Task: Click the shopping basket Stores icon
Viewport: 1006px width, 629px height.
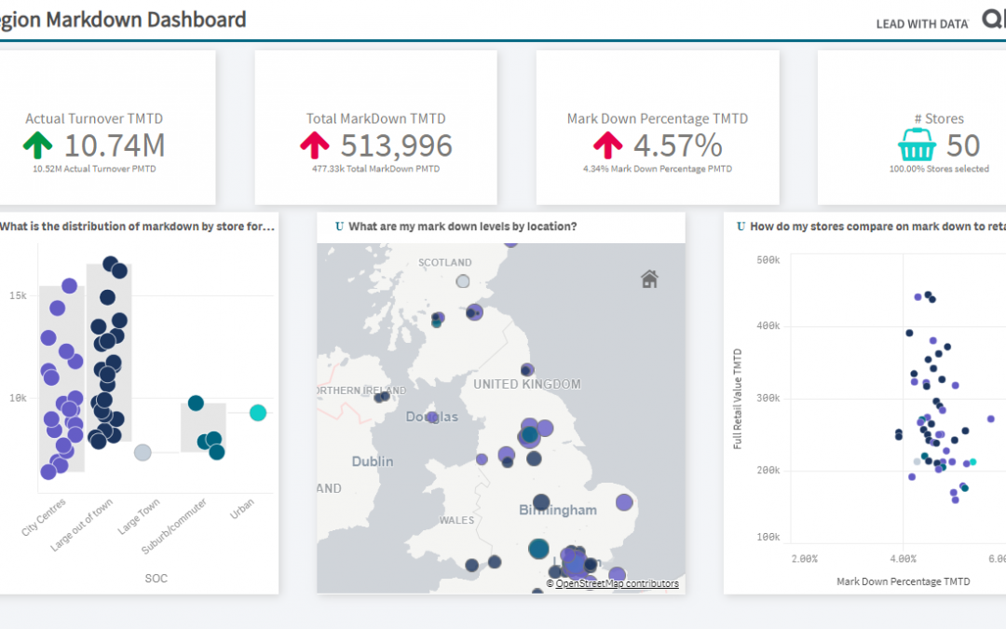Action: (917, 144)
